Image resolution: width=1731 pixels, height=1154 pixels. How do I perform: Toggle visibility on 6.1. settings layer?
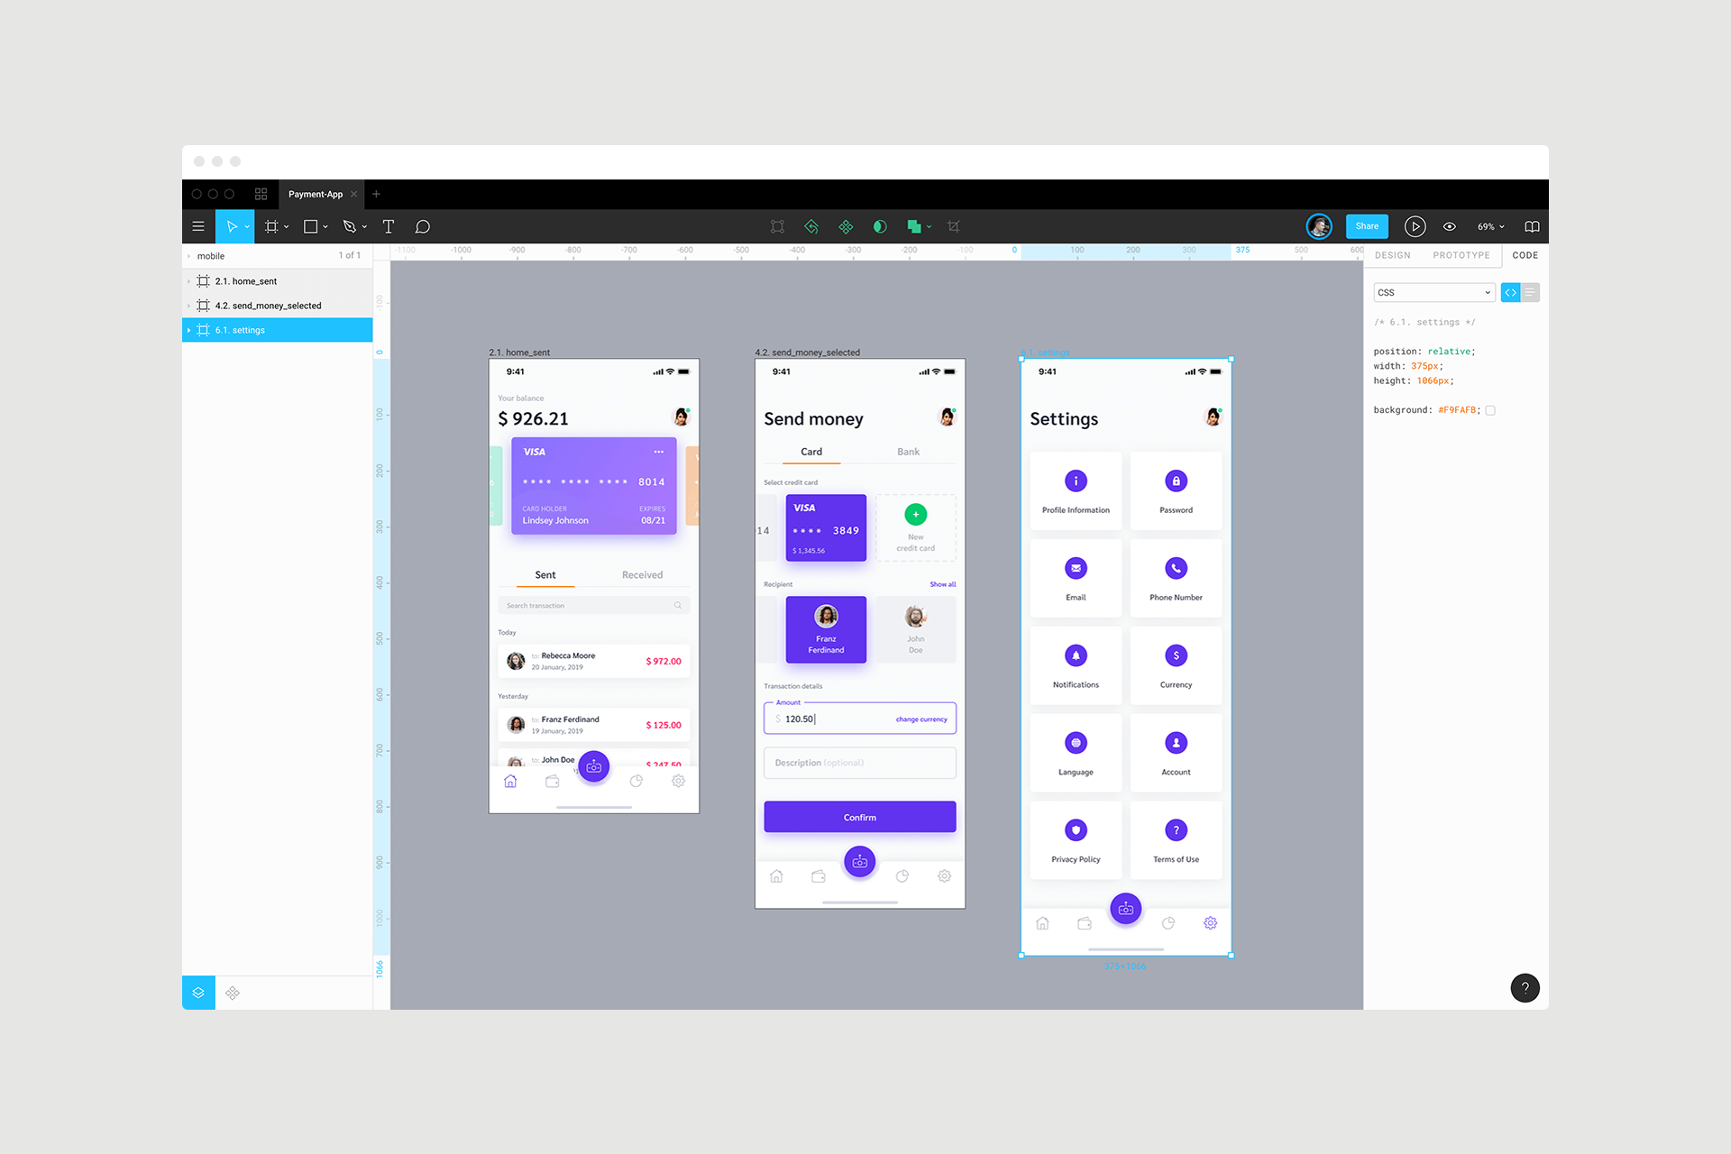(x=362, y=330)
